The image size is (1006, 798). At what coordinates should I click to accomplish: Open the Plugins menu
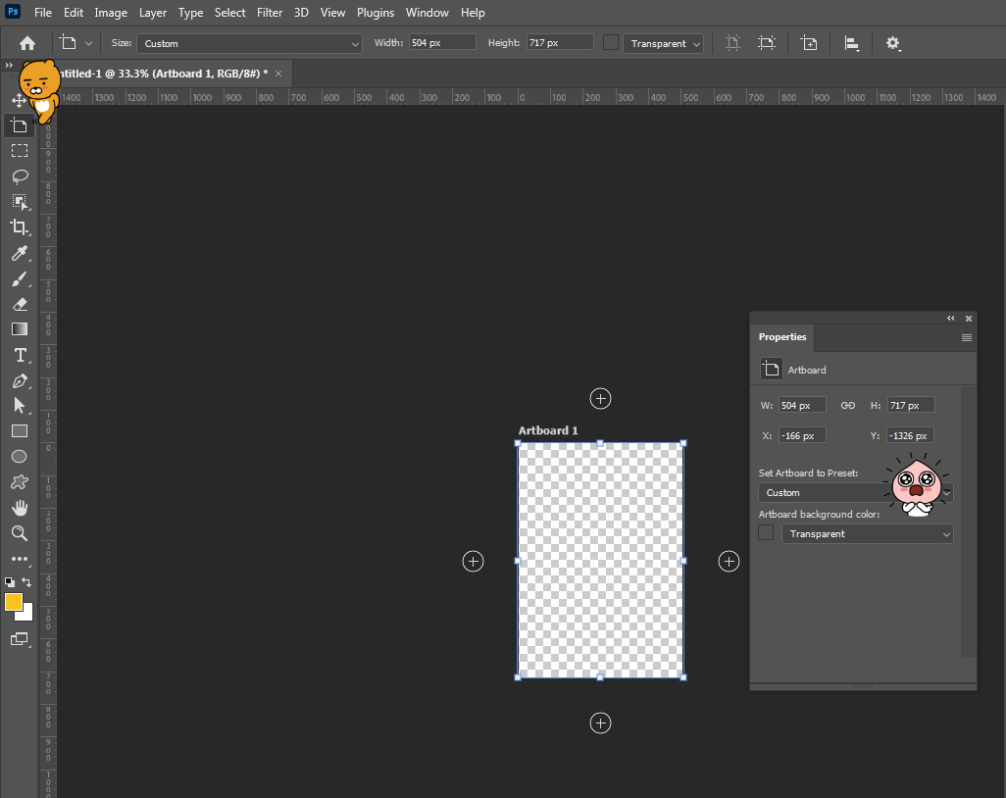[x=376, y=13]
